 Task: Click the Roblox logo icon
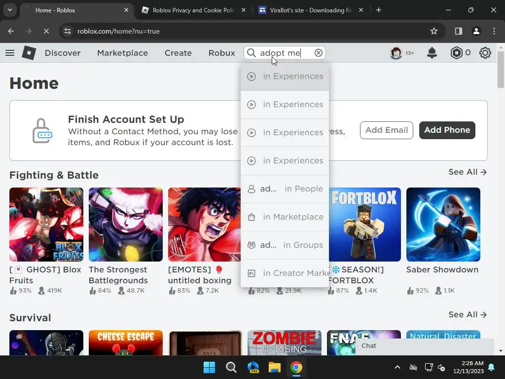coord(29,53)
